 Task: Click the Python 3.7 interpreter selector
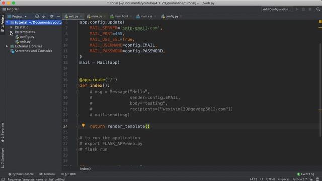pyautogui.click(x=300, y=179)
